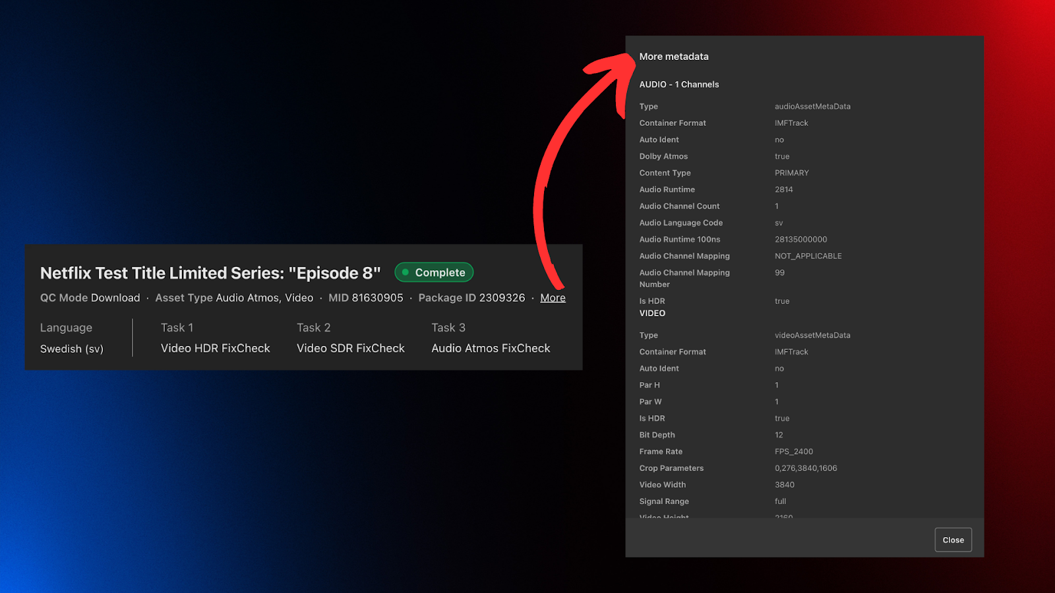Close the More metadata dialog

(x=953, y=540)
